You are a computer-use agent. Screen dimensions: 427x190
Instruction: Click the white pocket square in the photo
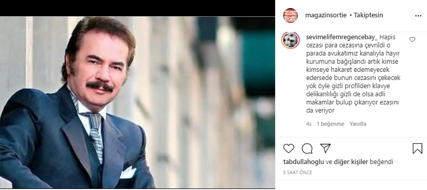pos(128,173)
